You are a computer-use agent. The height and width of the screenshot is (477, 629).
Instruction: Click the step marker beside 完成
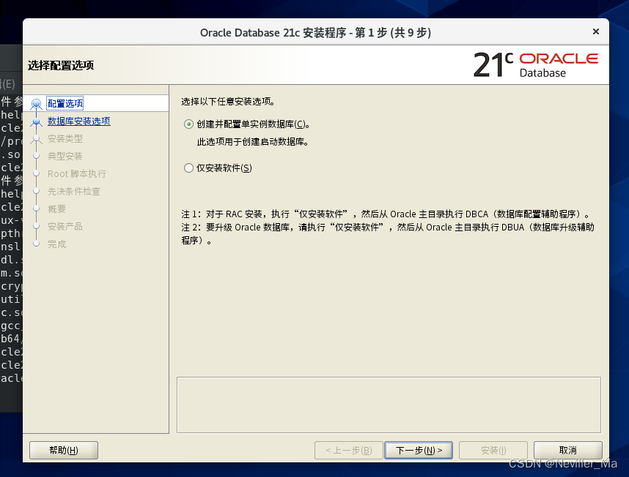37,244
